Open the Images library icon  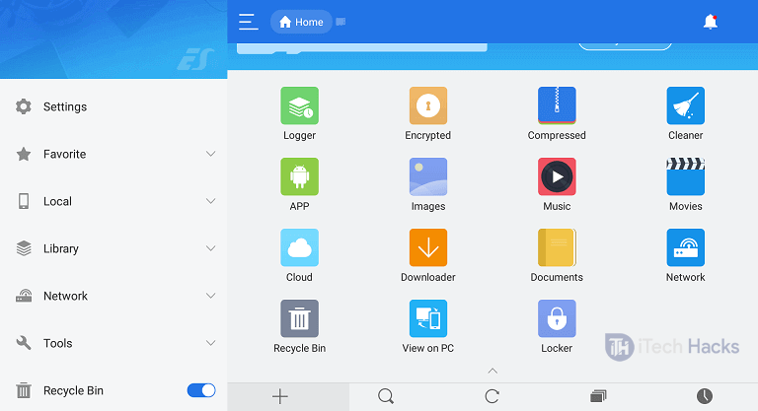click(427, 176)
